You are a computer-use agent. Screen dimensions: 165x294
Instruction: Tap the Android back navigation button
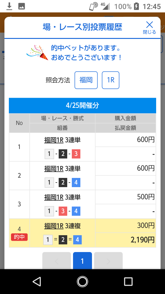click(x=37, y=282)
